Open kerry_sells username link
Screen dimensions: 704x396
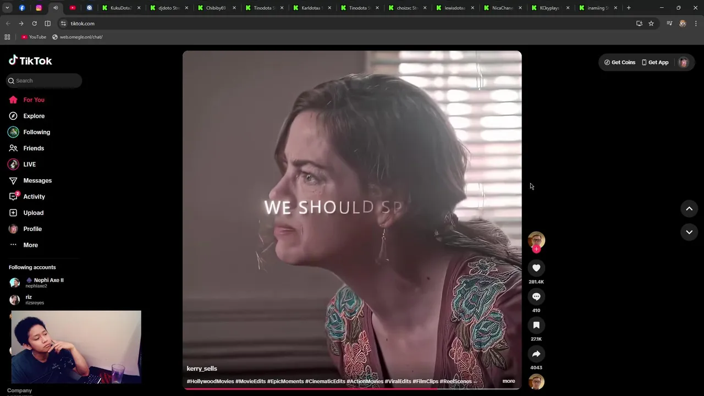(x=202, y=369)
